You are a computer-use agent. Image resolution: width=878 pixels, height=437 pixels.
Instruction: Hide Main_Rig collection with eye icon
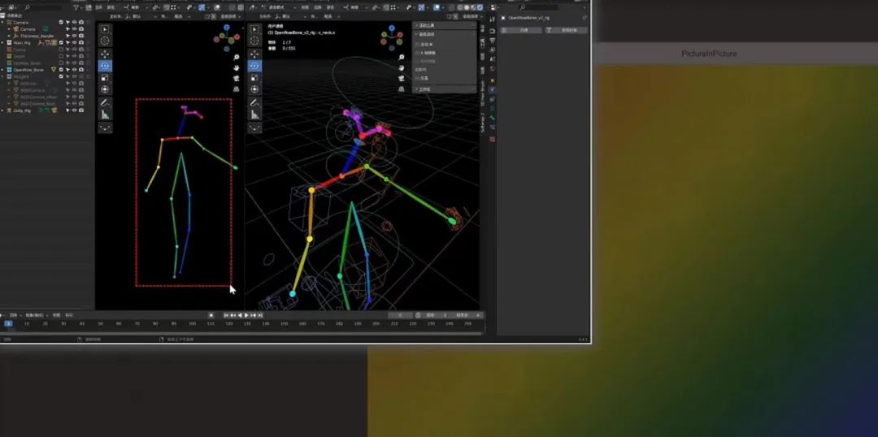click(75, 42)
